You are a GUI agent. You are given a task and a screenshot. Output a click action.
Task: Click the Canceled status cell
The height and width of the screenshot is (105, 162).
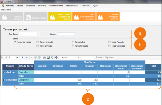[26, 72]
